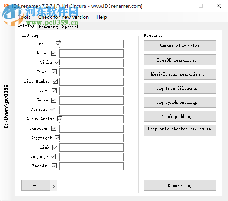The image size is (228, 201).
Task: Click the Album Artist text field
Action: [91, 119]
